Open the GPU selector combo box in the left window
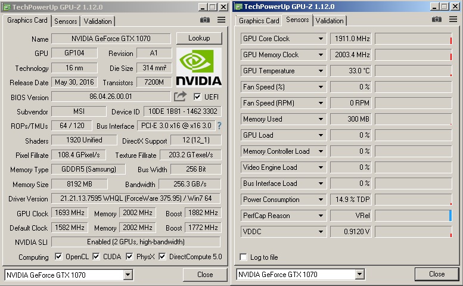Viewport: 463px width, 286px height. 69,275
